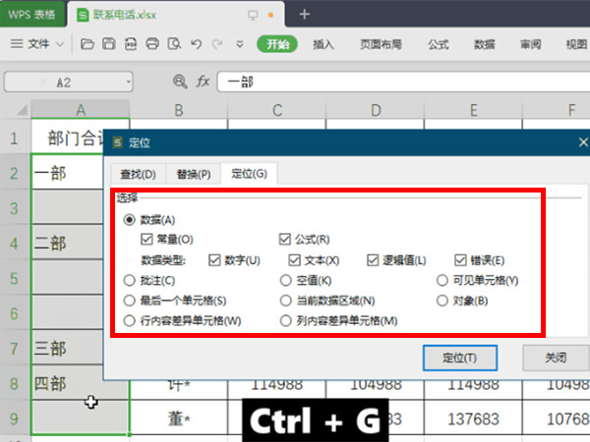Click the formula bar input field
The height and width of the screenshot is (442, 590).
393,83
